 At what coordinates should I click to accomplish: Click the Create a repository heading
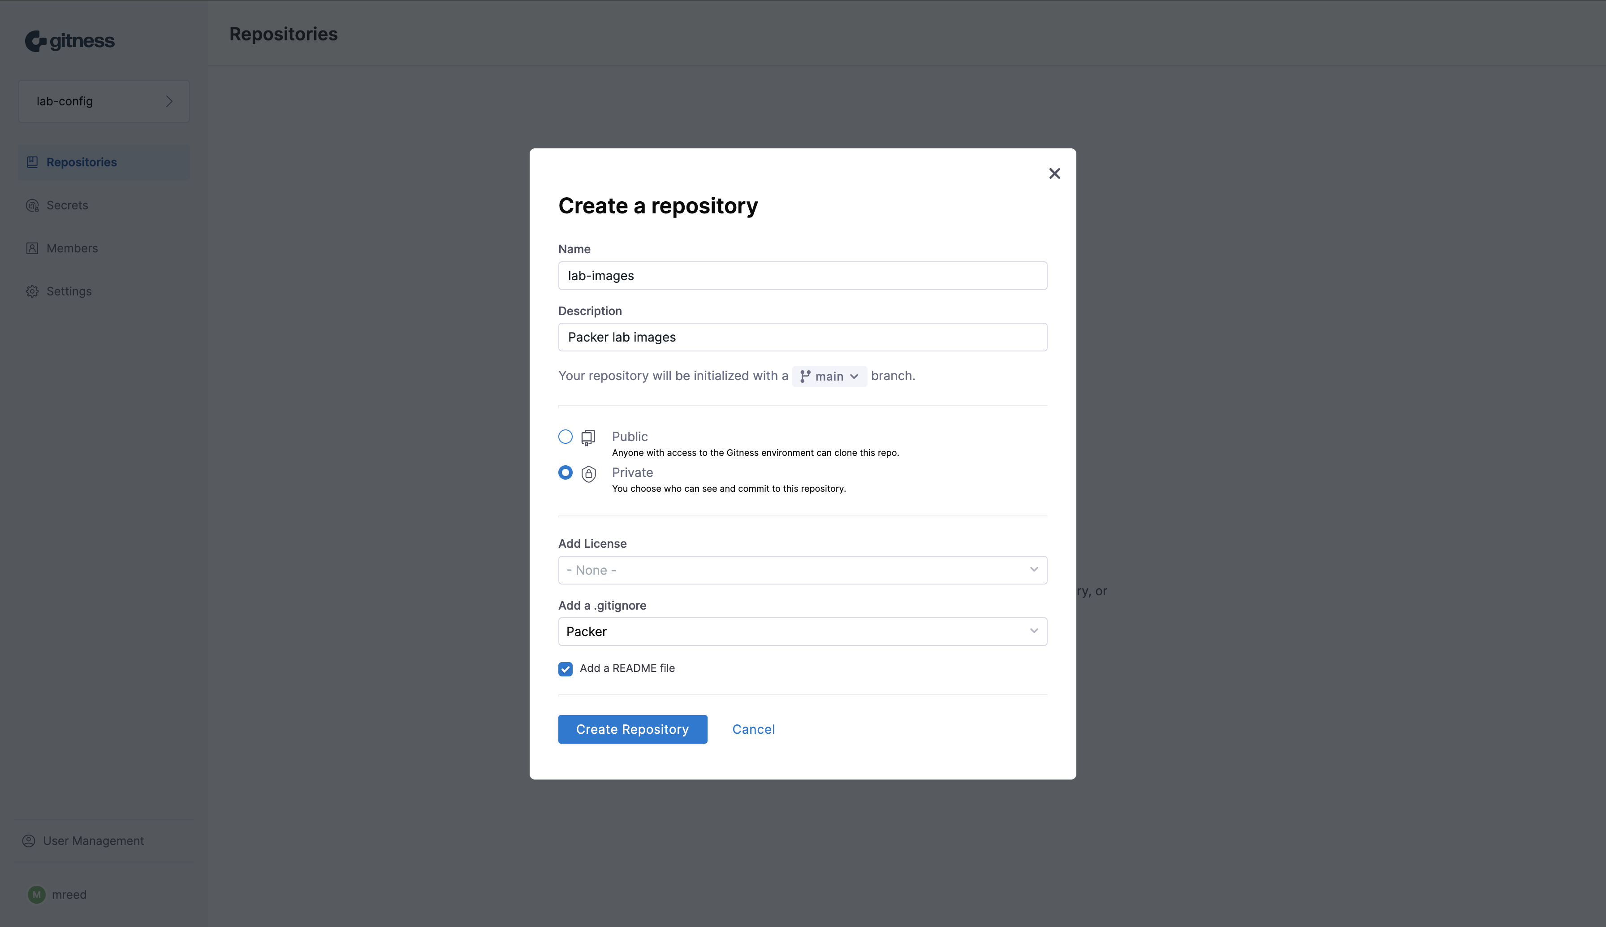pos(658,206)
